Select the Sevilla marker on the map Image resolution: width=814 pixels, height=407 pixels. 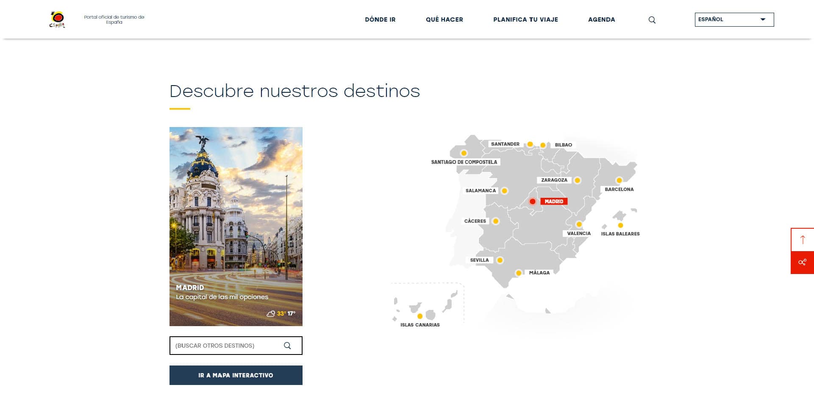click(501, 260)
